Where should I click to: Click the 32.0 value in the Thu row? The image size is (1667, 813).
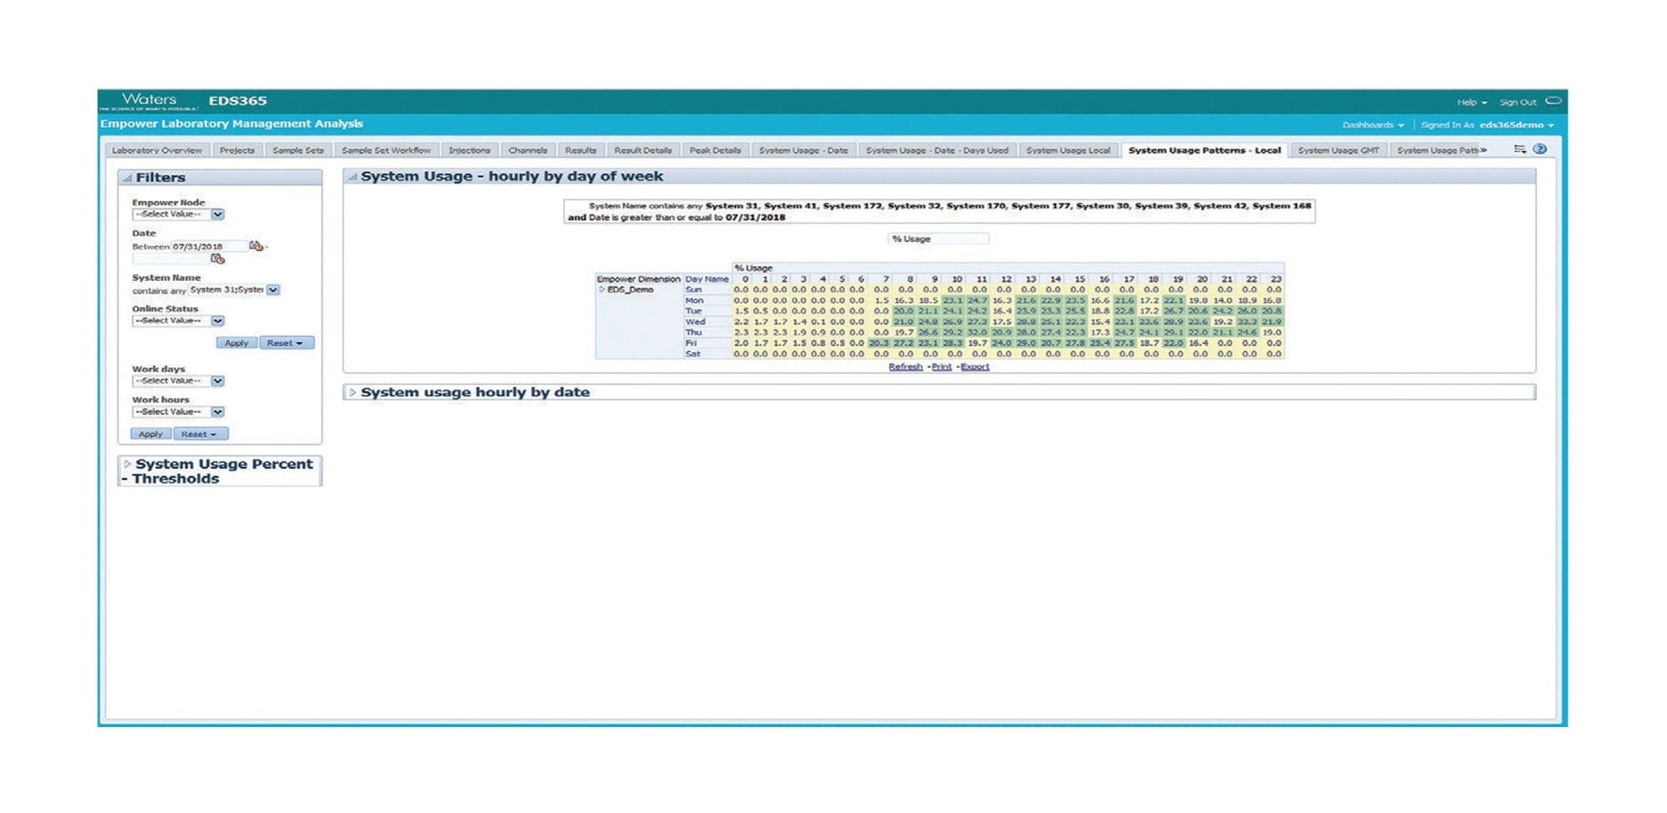point(977,332)
